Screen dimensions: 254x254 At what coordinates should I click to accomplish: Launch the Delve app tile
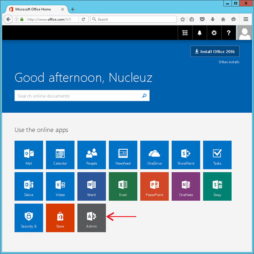coord(29,186)
